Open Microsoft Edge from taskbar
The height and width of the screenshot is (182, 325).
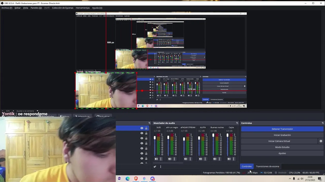127,179
